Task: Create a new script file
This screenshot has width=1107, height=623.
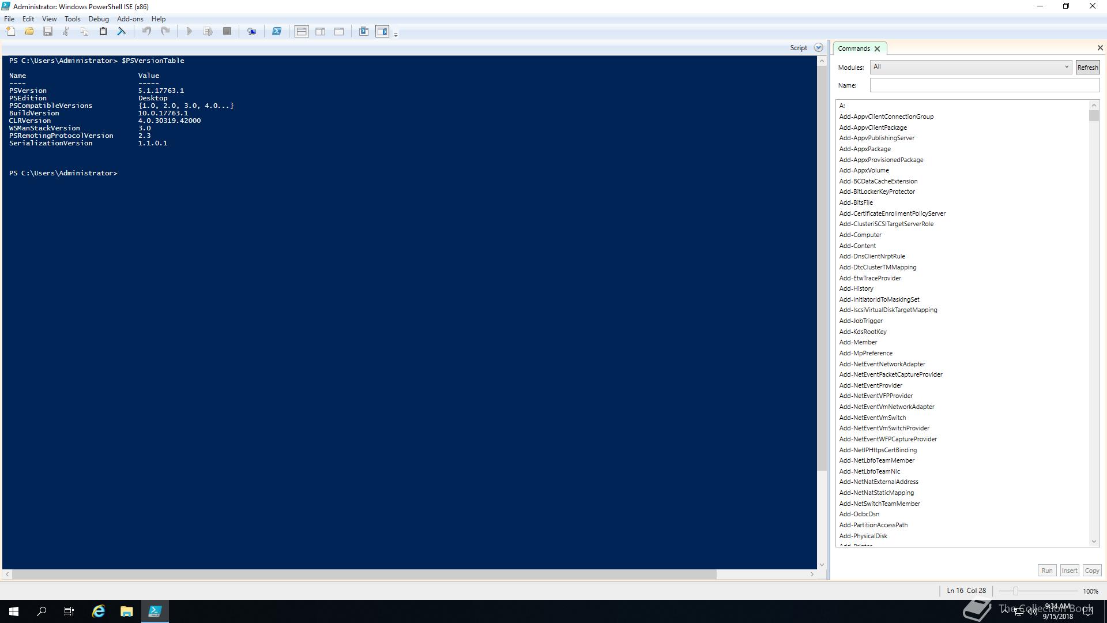Action: tap(11, 32)
